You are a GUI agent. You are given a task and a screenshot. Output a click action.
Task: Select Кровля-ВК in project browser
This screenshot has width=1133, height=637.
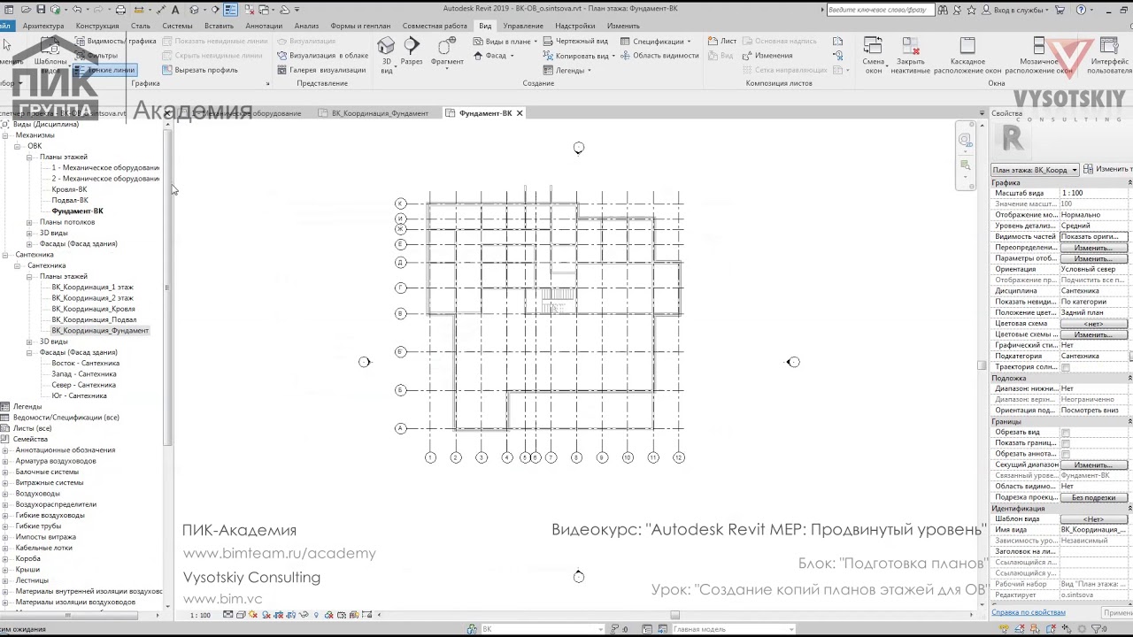coord(69,189)
